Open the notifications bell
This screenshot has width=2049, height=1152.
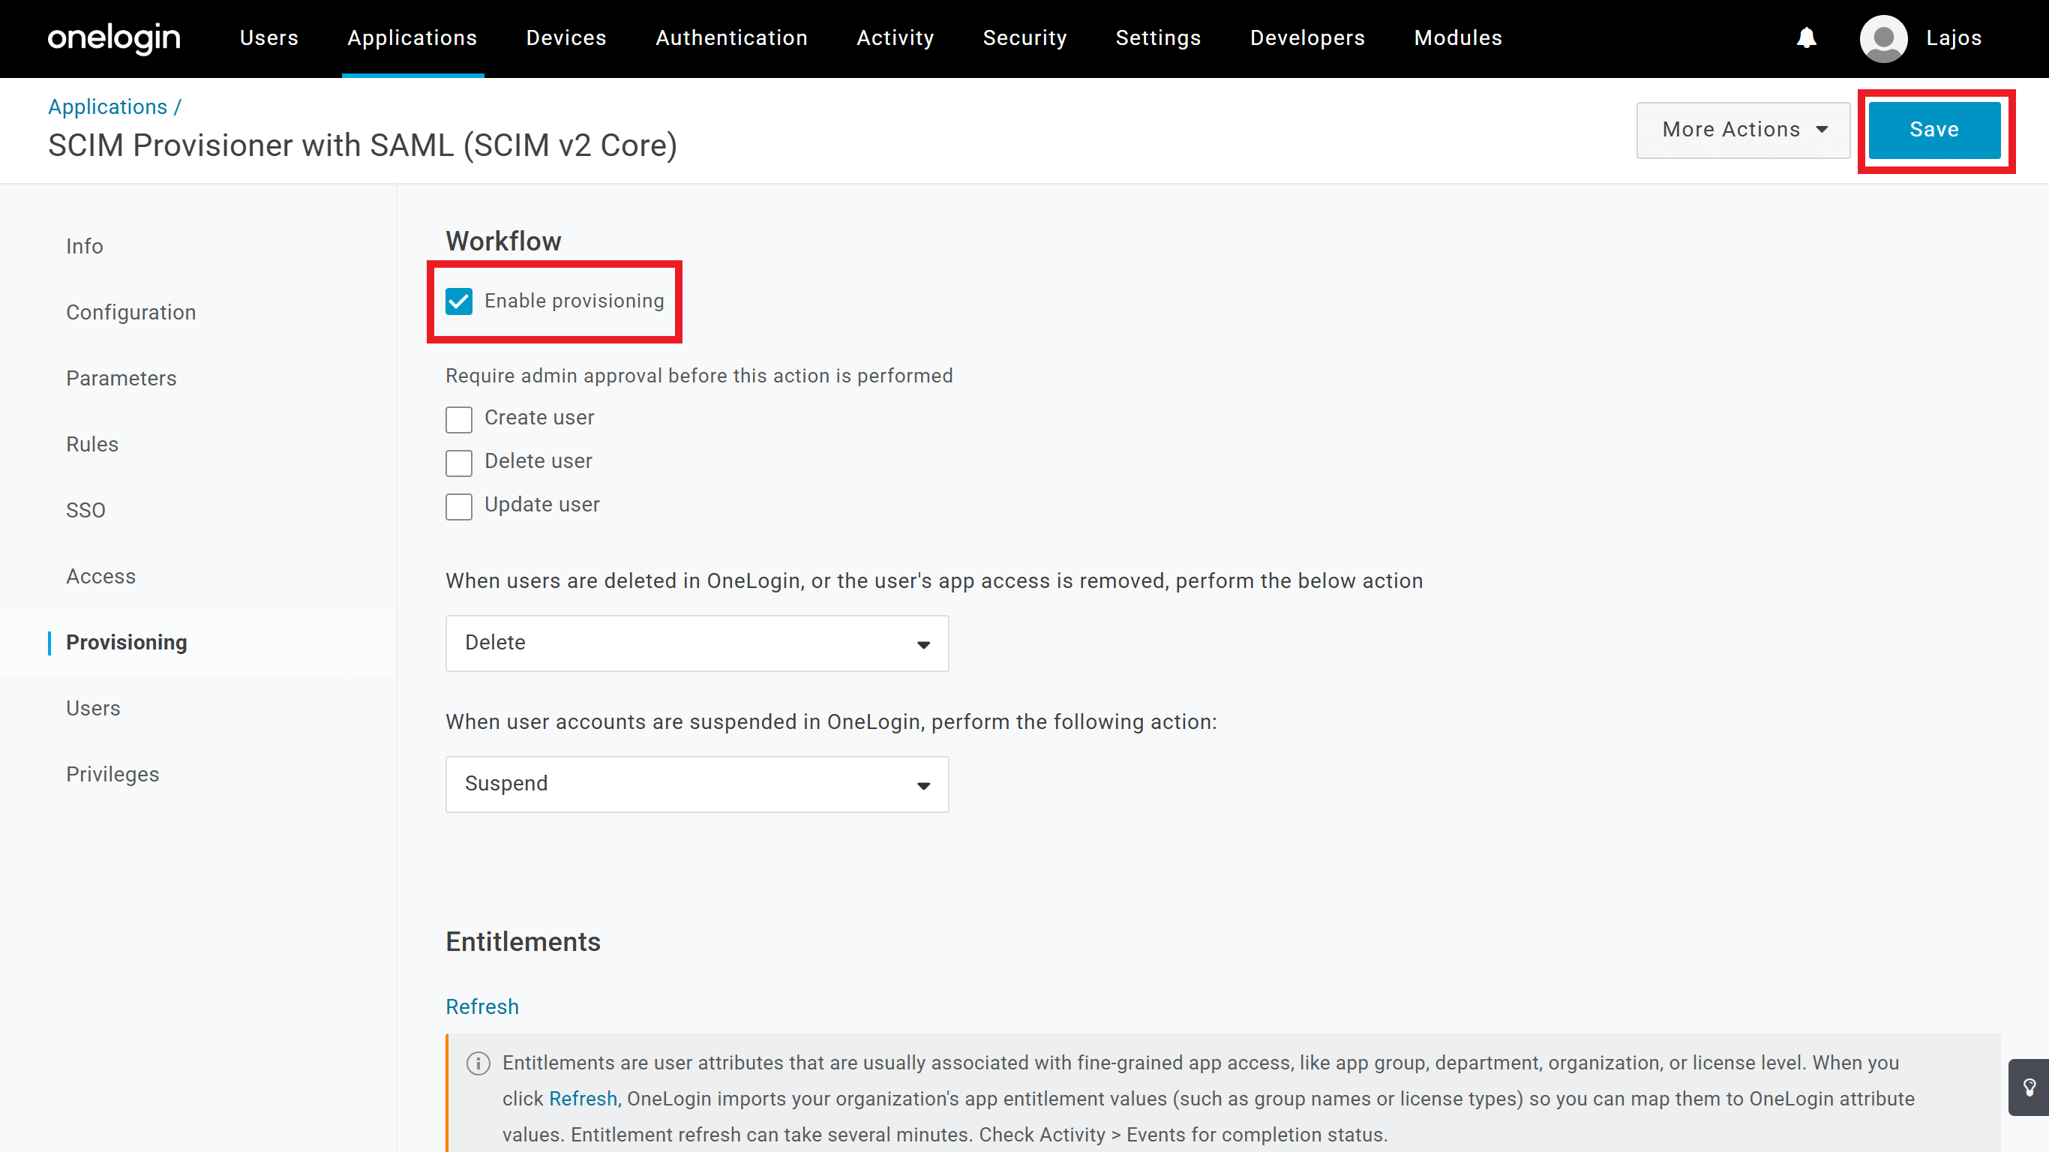pos(1807,38)
